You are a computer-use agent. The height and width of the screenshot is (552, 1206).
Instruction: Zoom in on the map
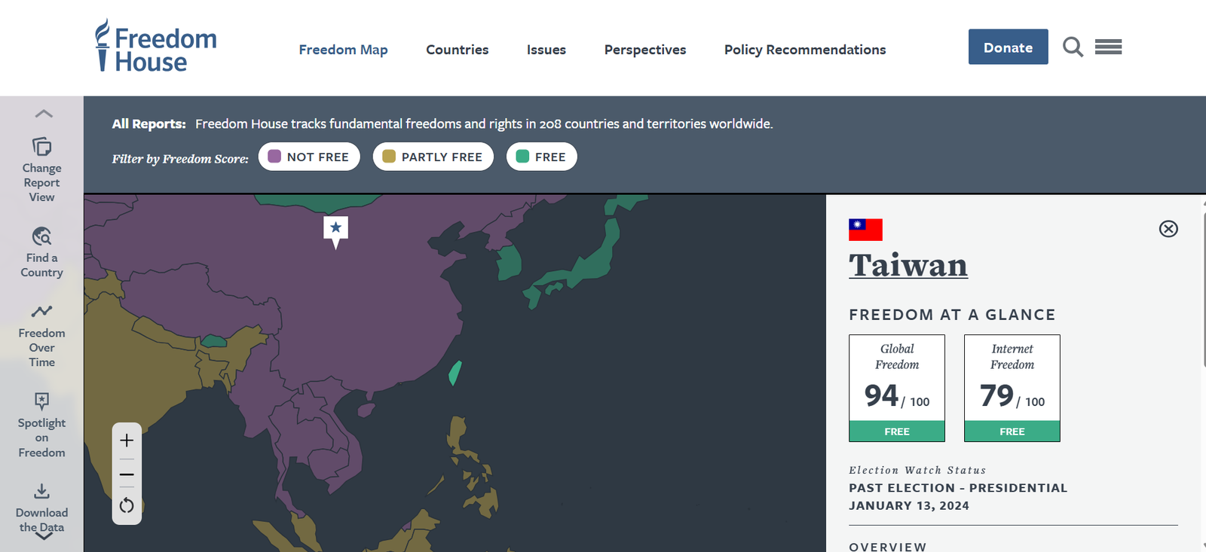click(127, 441)
